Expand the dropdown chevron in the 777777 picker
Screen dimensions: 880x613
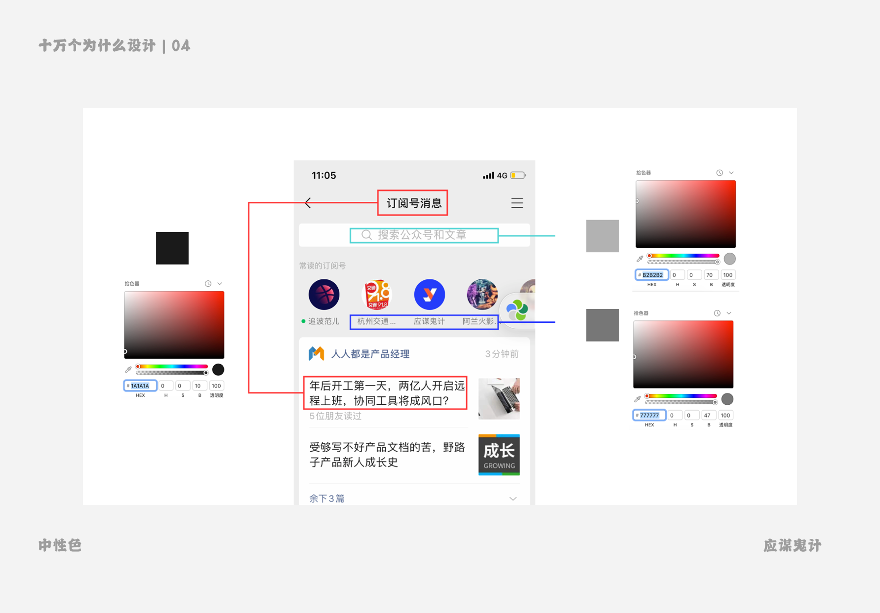tap(729, 313)
